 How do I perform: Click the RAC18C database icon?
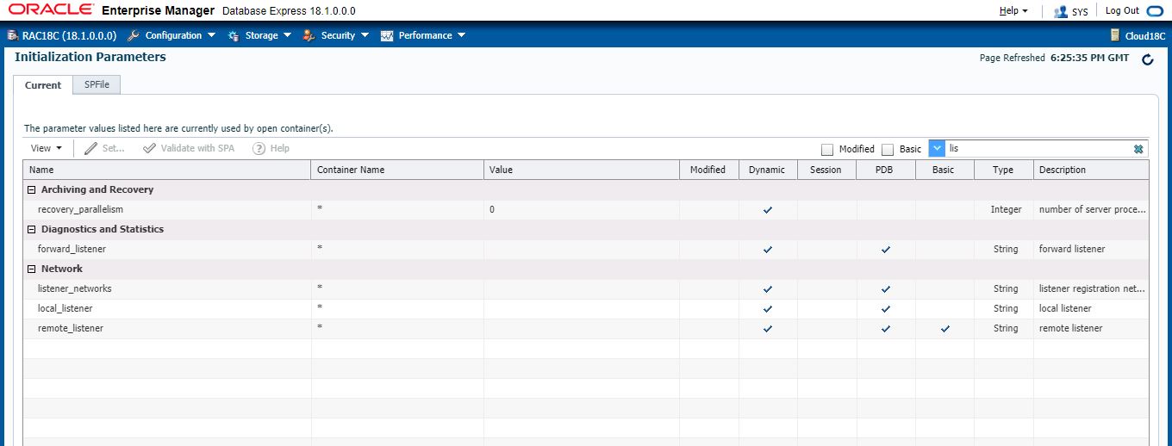[12, 35]
